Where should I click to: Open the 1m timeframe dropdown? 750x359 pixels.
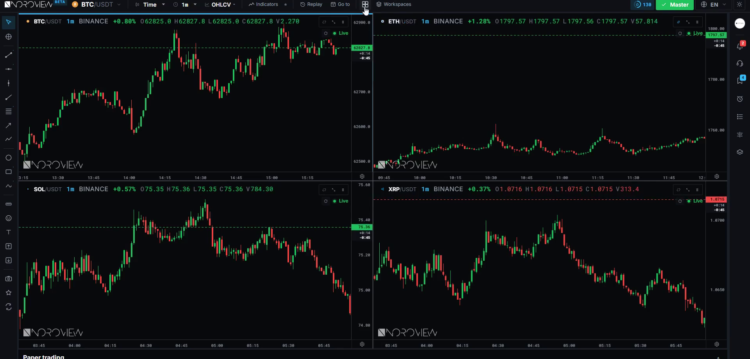pyautogui.click(x=185, y=5)
